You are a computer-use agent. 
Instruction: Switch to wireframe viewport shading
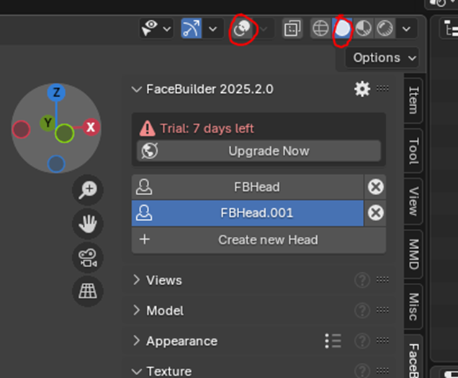pyautogui.click(x=320, y=29)
